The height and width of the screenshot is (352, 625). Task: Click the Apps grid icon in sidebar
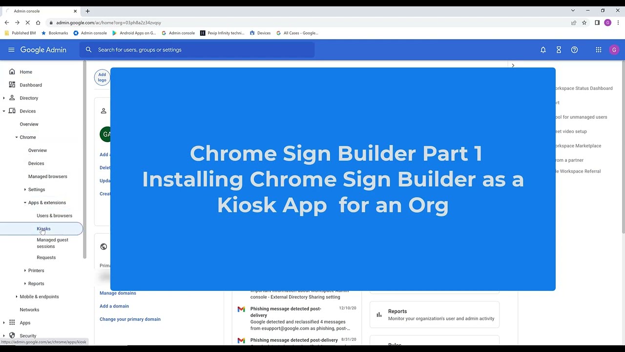(12, 323)
